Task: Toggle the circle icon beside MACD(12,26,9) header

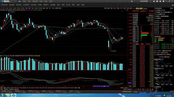Action: [1, 71]
